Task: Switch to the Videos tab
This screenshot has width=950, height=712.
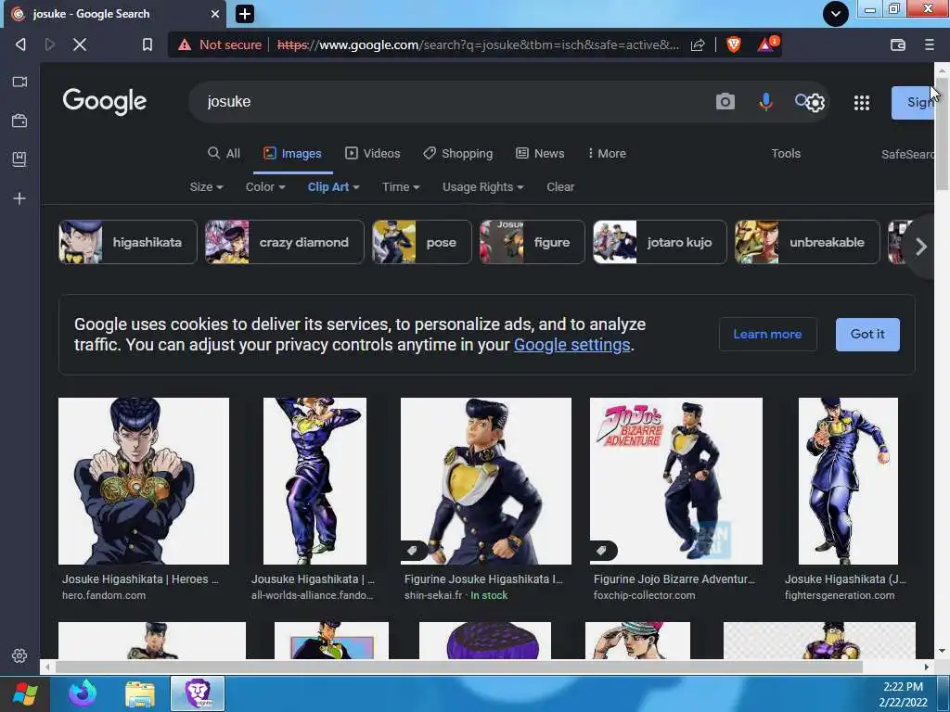Action: (x=373, y=153)
